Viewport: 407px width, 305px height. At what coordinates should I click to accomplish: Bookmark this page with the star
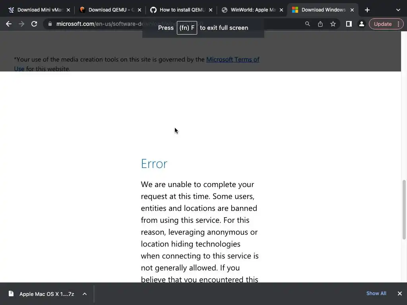click(333, 24)
